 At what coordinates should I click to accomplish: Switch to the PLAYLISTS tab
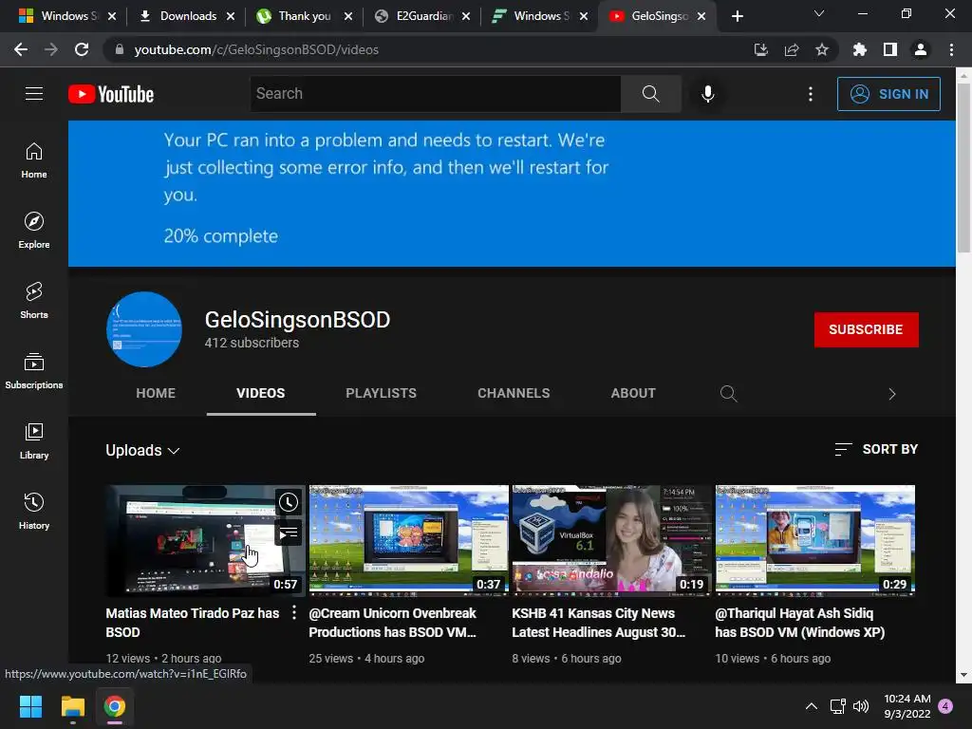pyautogui.click(x=382, y=393)
